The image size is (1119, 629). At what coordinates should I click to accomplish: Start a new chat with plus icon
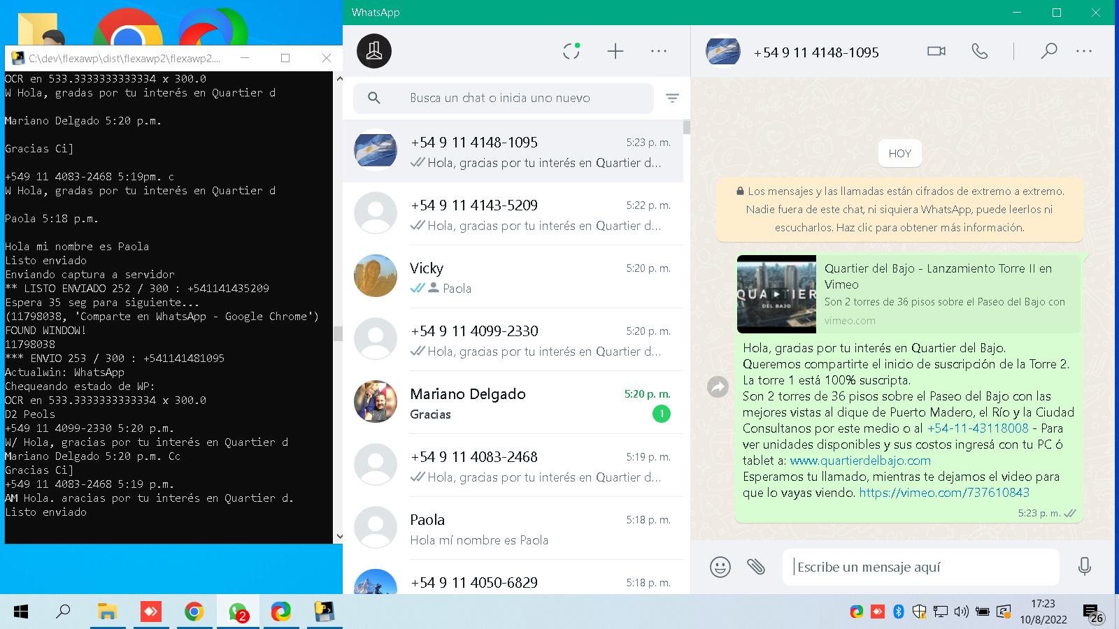coord(615,51)
